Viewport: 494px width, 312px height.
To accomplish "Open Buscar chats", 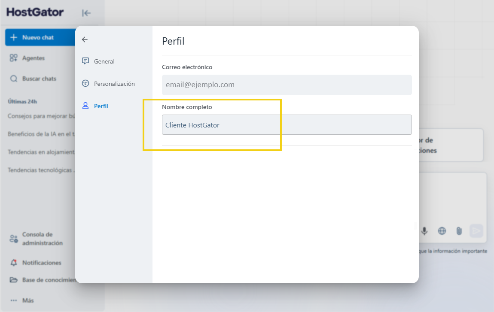I will coord(39,79).
